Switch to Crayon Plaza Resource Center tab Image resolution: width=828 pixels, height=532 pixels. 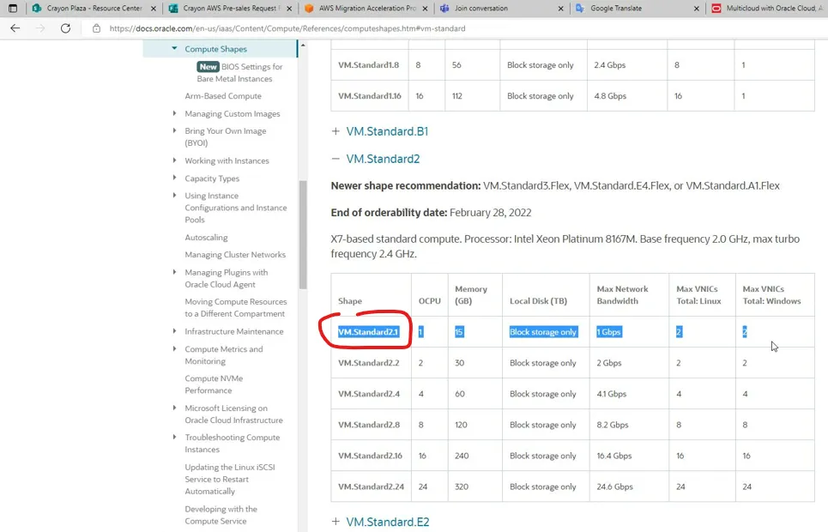tap(94, 9)
